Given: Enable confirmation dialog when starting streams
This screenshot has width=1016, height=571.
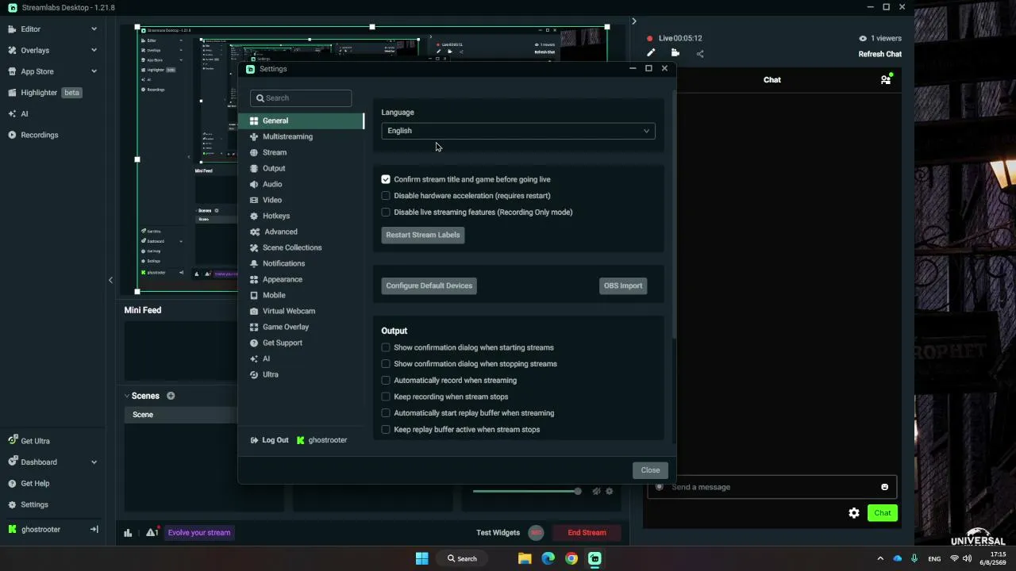Looking at the screenshot, I should pos(386,347).
